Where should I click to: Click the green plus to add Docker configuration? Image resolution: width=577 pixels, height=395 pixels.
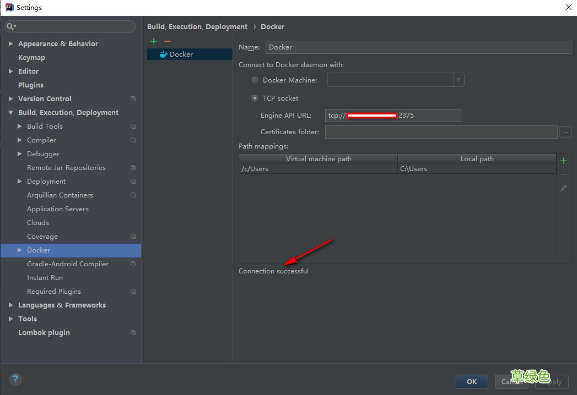[x=154, y=41]
